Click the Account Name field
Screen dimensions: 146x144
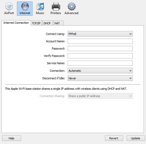pos(100,41)
